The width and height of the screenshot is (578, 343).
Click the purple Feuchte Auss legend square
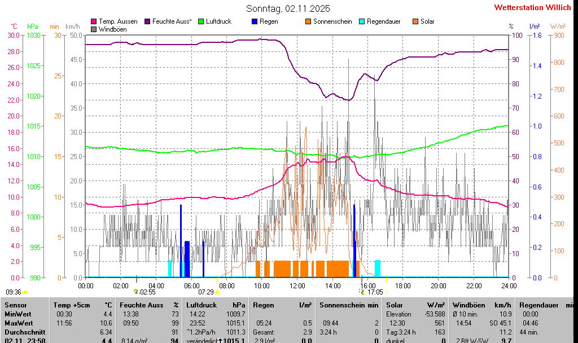click(147, 21)
